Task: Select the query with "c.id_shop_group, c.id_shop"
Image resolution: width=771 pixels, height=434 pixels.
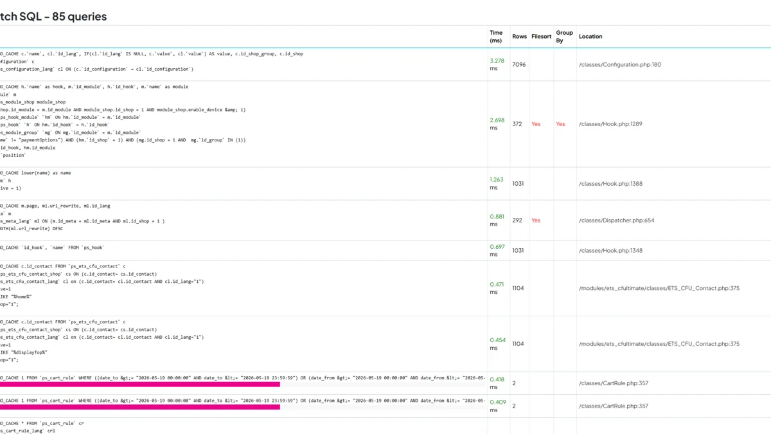Action: [x=152, y=54]
